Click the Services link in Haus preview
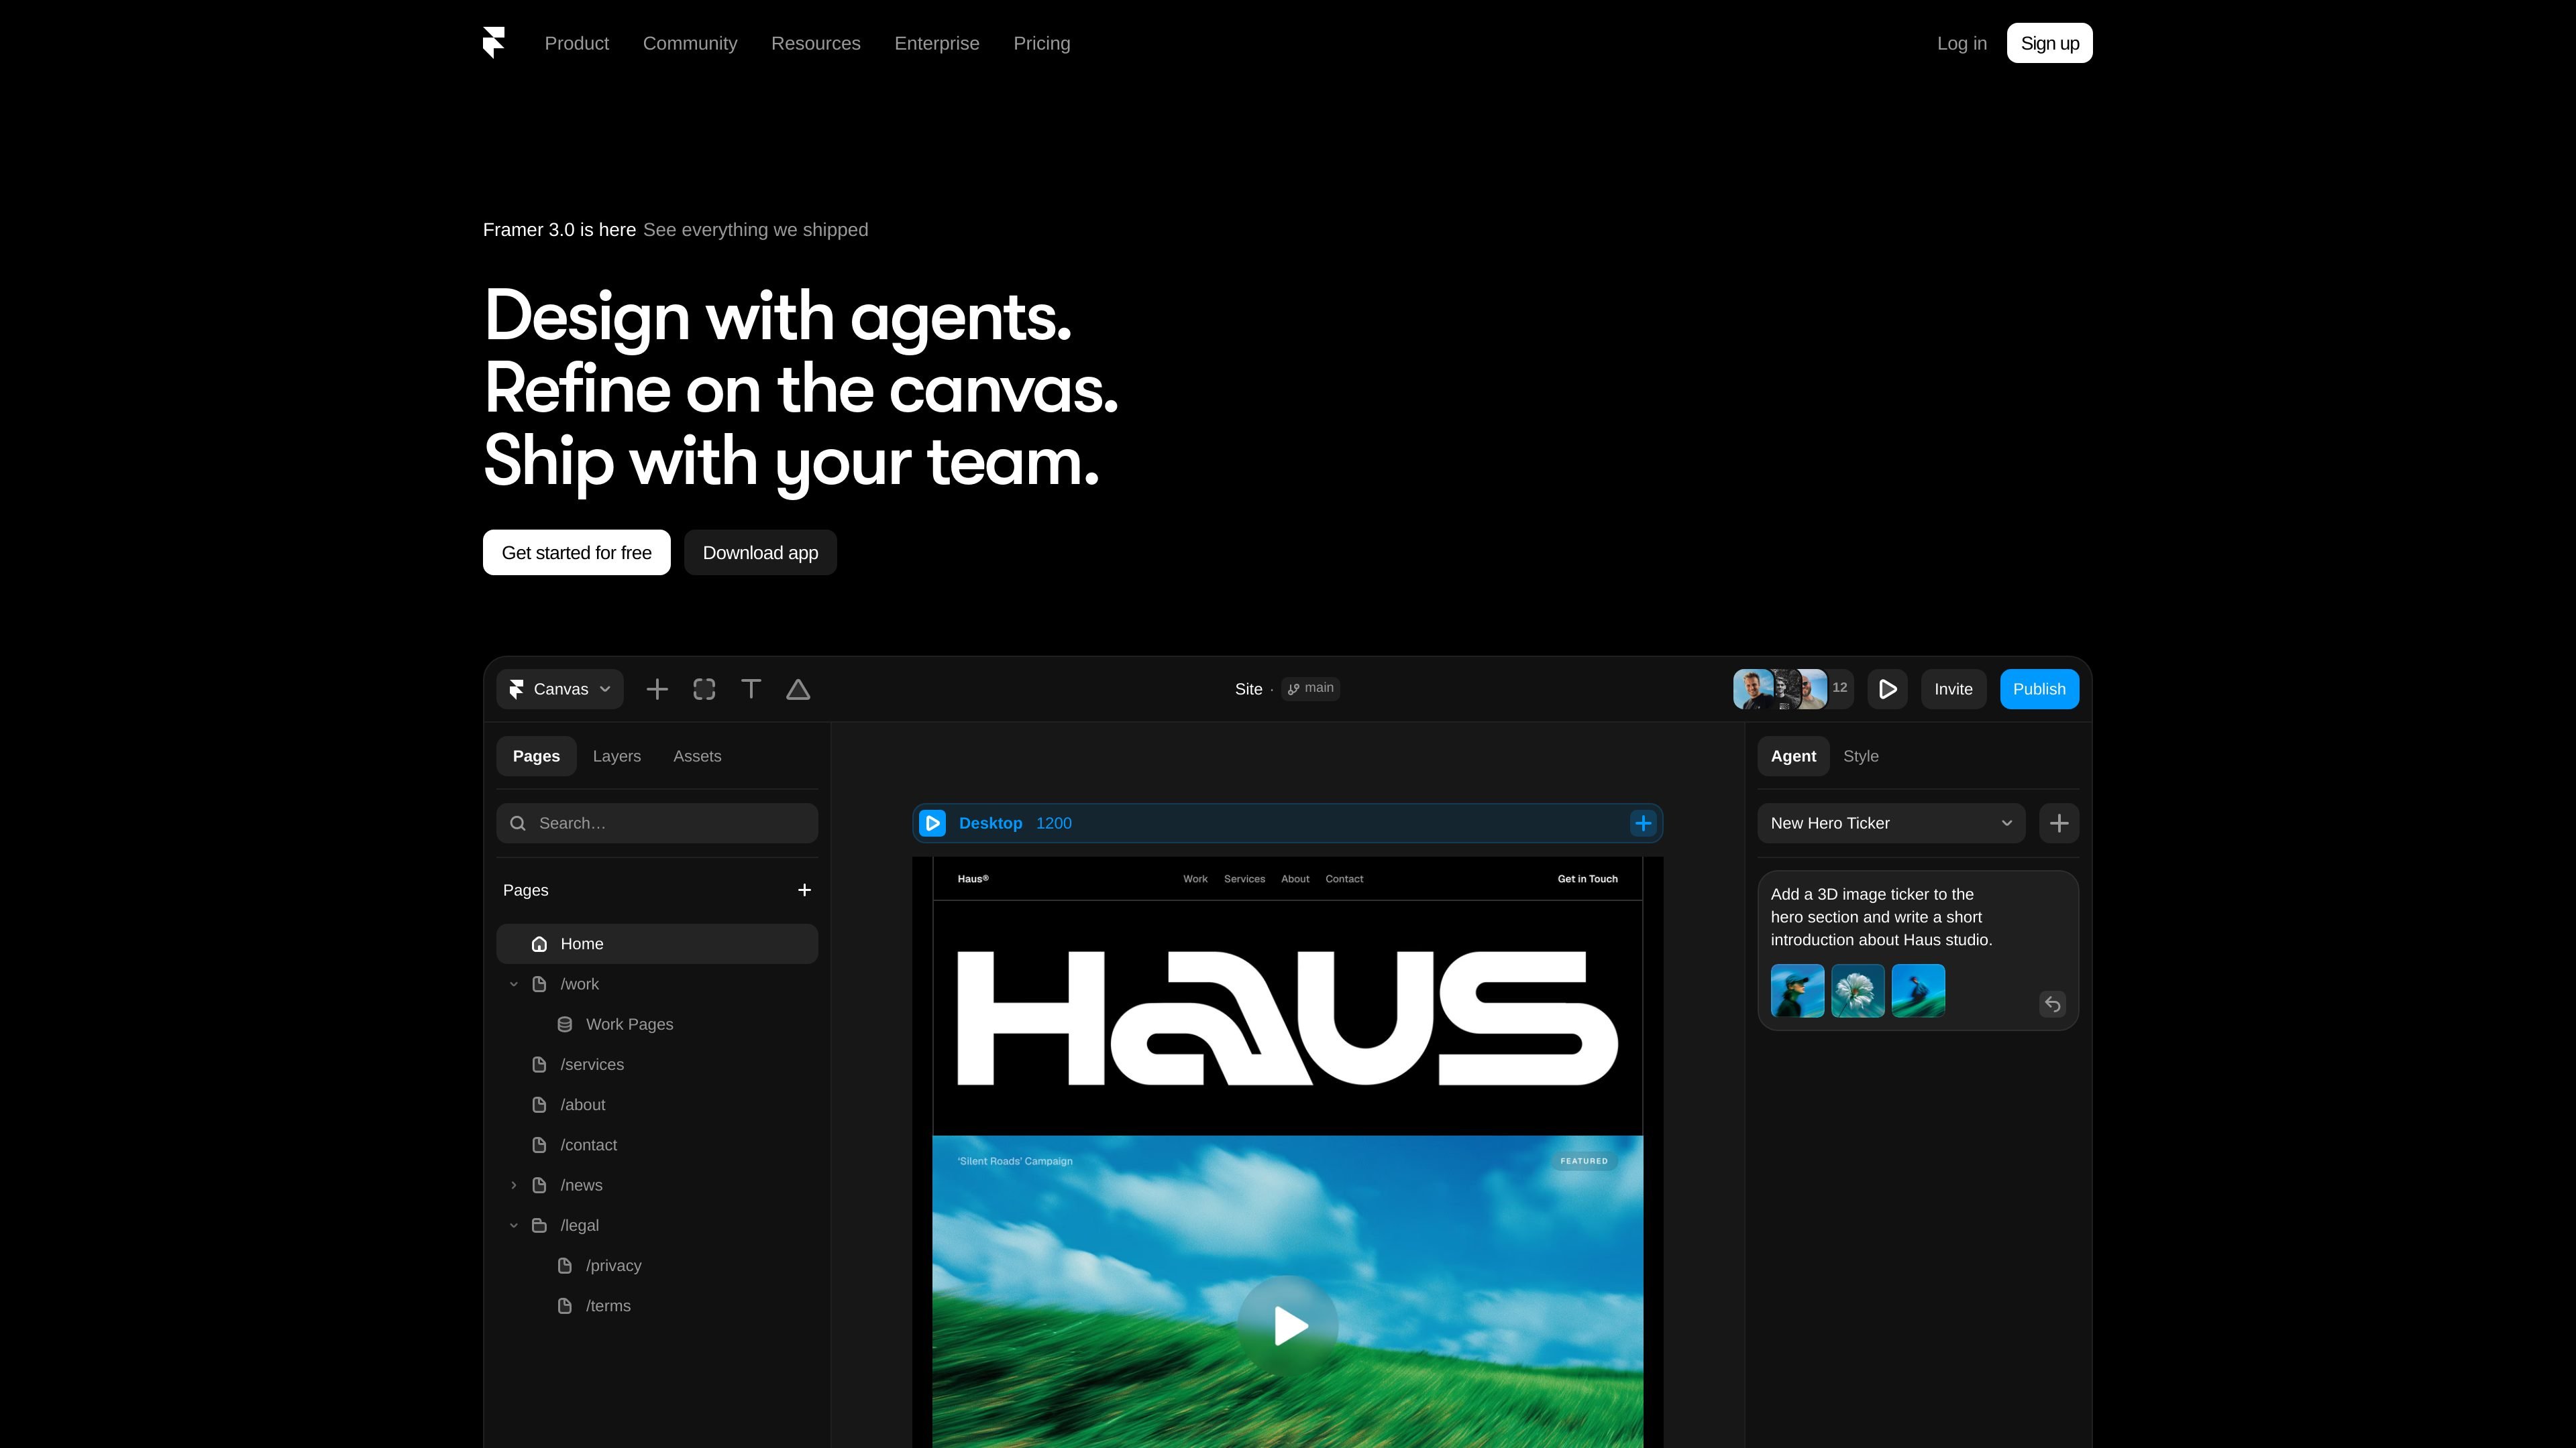Screen dimensions: 2576x1448 point(1244,880)
